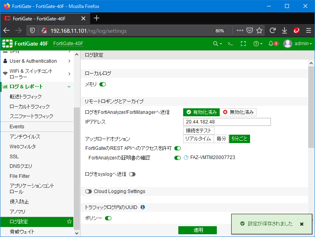Favorite ログ設定 with star icon
Viewport: 315px width, 237px height.
[69, 221]
